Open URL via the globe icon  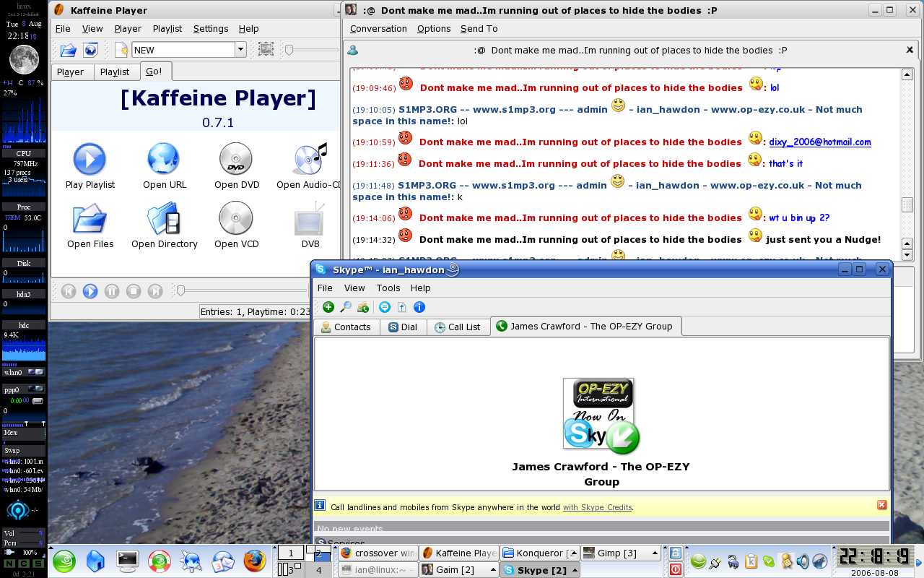(163, 158)
